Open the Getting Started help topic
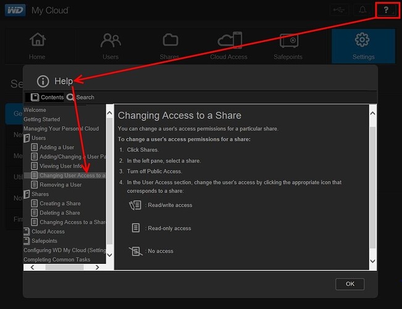This screenshot has height=309, width=402. pos(42,119)
